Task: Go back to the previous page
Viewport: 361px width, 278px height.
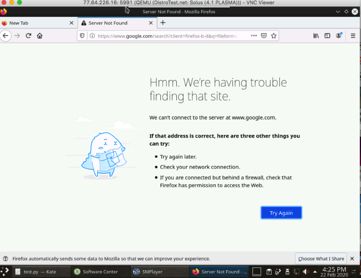Action: [5, 36]
